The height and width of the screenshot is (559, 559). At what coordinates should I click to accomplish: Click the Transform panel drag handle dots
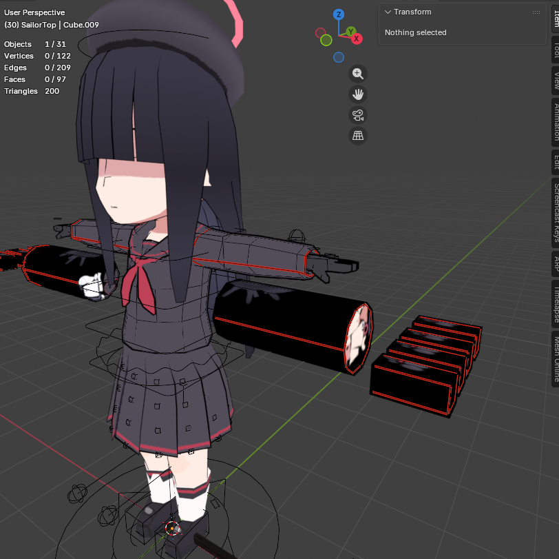pyautogui.click(x=536, y=12)
